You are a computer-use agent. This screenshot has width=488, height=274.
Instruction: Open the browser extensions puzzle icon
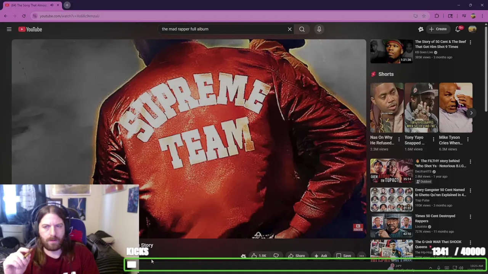tap(437, 16)
